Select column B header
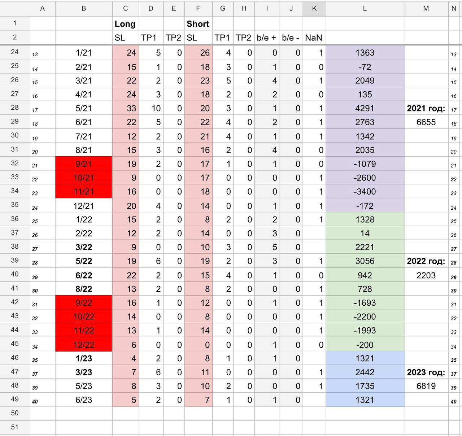 pos(84,8)
